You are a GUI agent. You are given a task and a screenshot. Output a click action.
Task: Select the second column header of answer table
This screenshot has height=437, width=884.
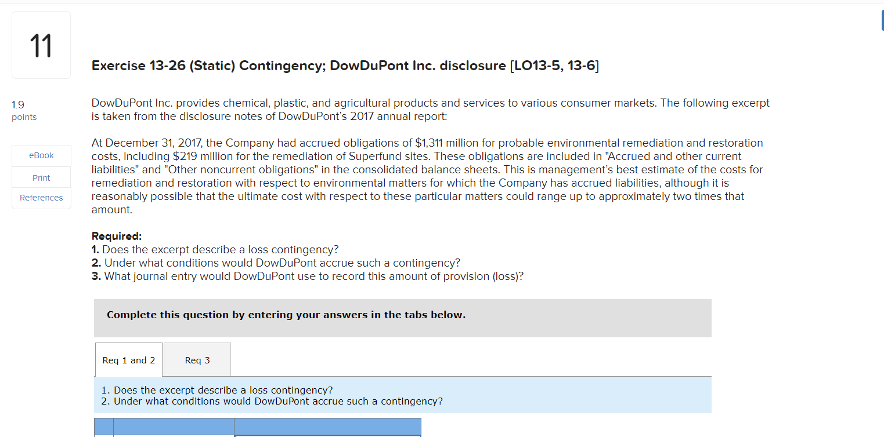(173, 427)
